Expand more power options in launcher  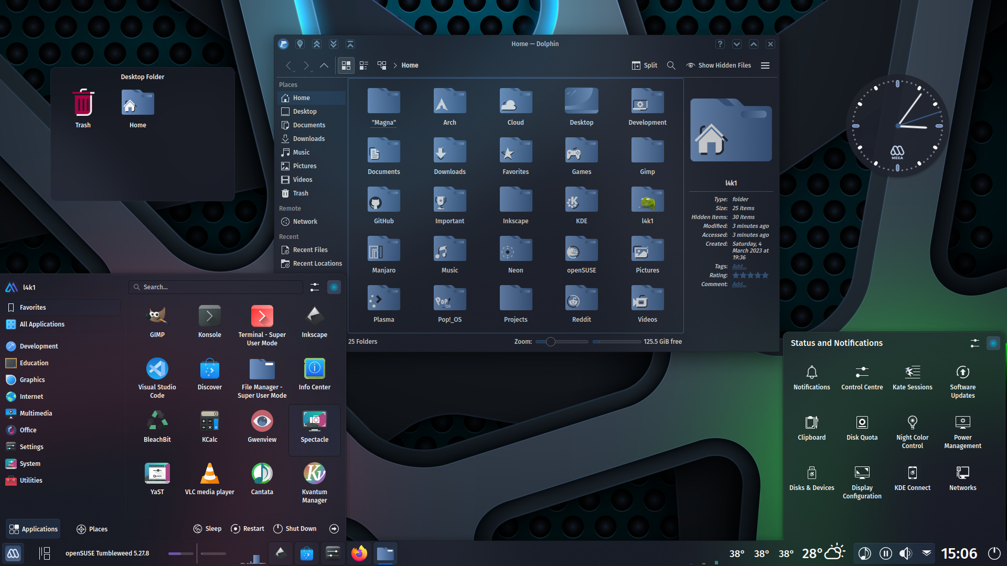(x=334, y=529)
